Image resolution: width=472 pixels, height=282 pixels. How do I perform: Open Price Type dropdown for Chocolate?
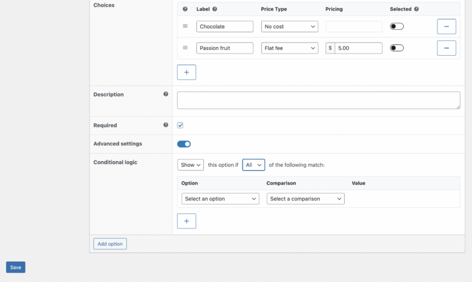(x=290, y=26)
